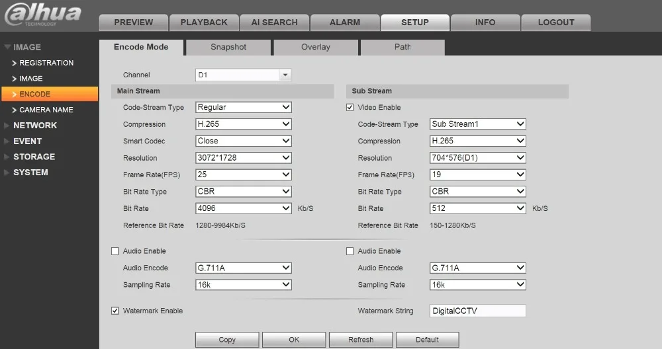Open Main Stream Compression H.265 dropdown
The image size is (662, 349).
(244, 124)
